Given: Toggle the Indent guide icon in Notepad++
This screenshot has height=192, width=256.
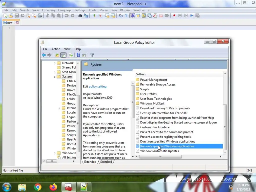Looking at the screenshot, I should pos(132,16).
